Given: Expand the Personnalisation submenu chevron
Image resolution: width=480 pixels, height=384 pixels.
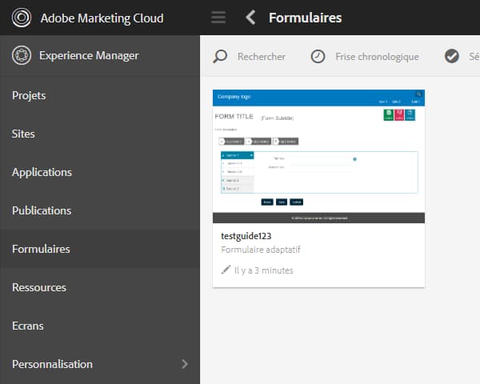Looking at the screenshot, I should tap(185, 364).
